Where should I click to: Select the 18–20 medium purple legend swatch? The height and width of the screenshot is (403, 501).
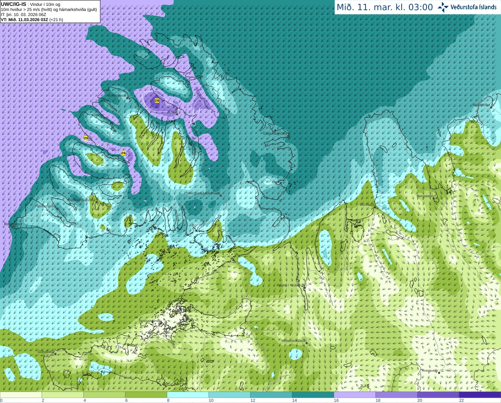coord(396,395)
